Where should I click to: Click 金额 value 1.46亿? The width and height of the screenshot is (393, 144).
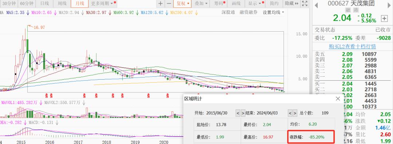pyautogui.click(x=383, y=128)
